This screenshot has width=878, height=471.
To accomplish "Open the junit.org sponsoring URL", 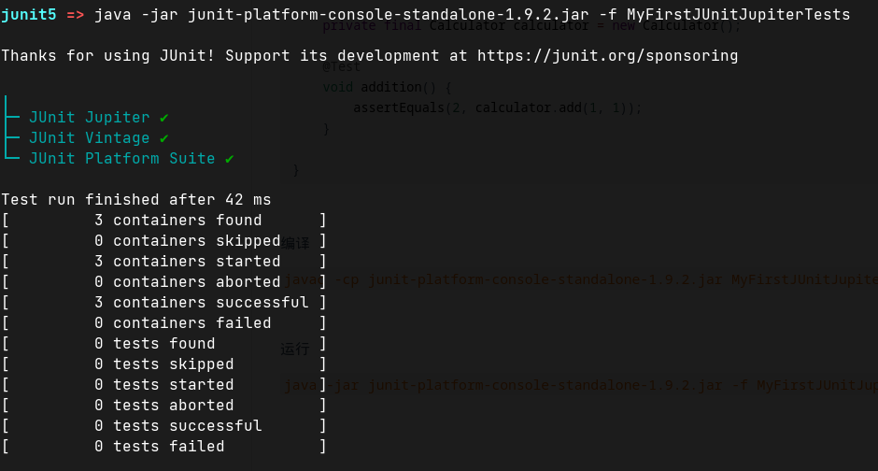I will click(x=607, y=56).
